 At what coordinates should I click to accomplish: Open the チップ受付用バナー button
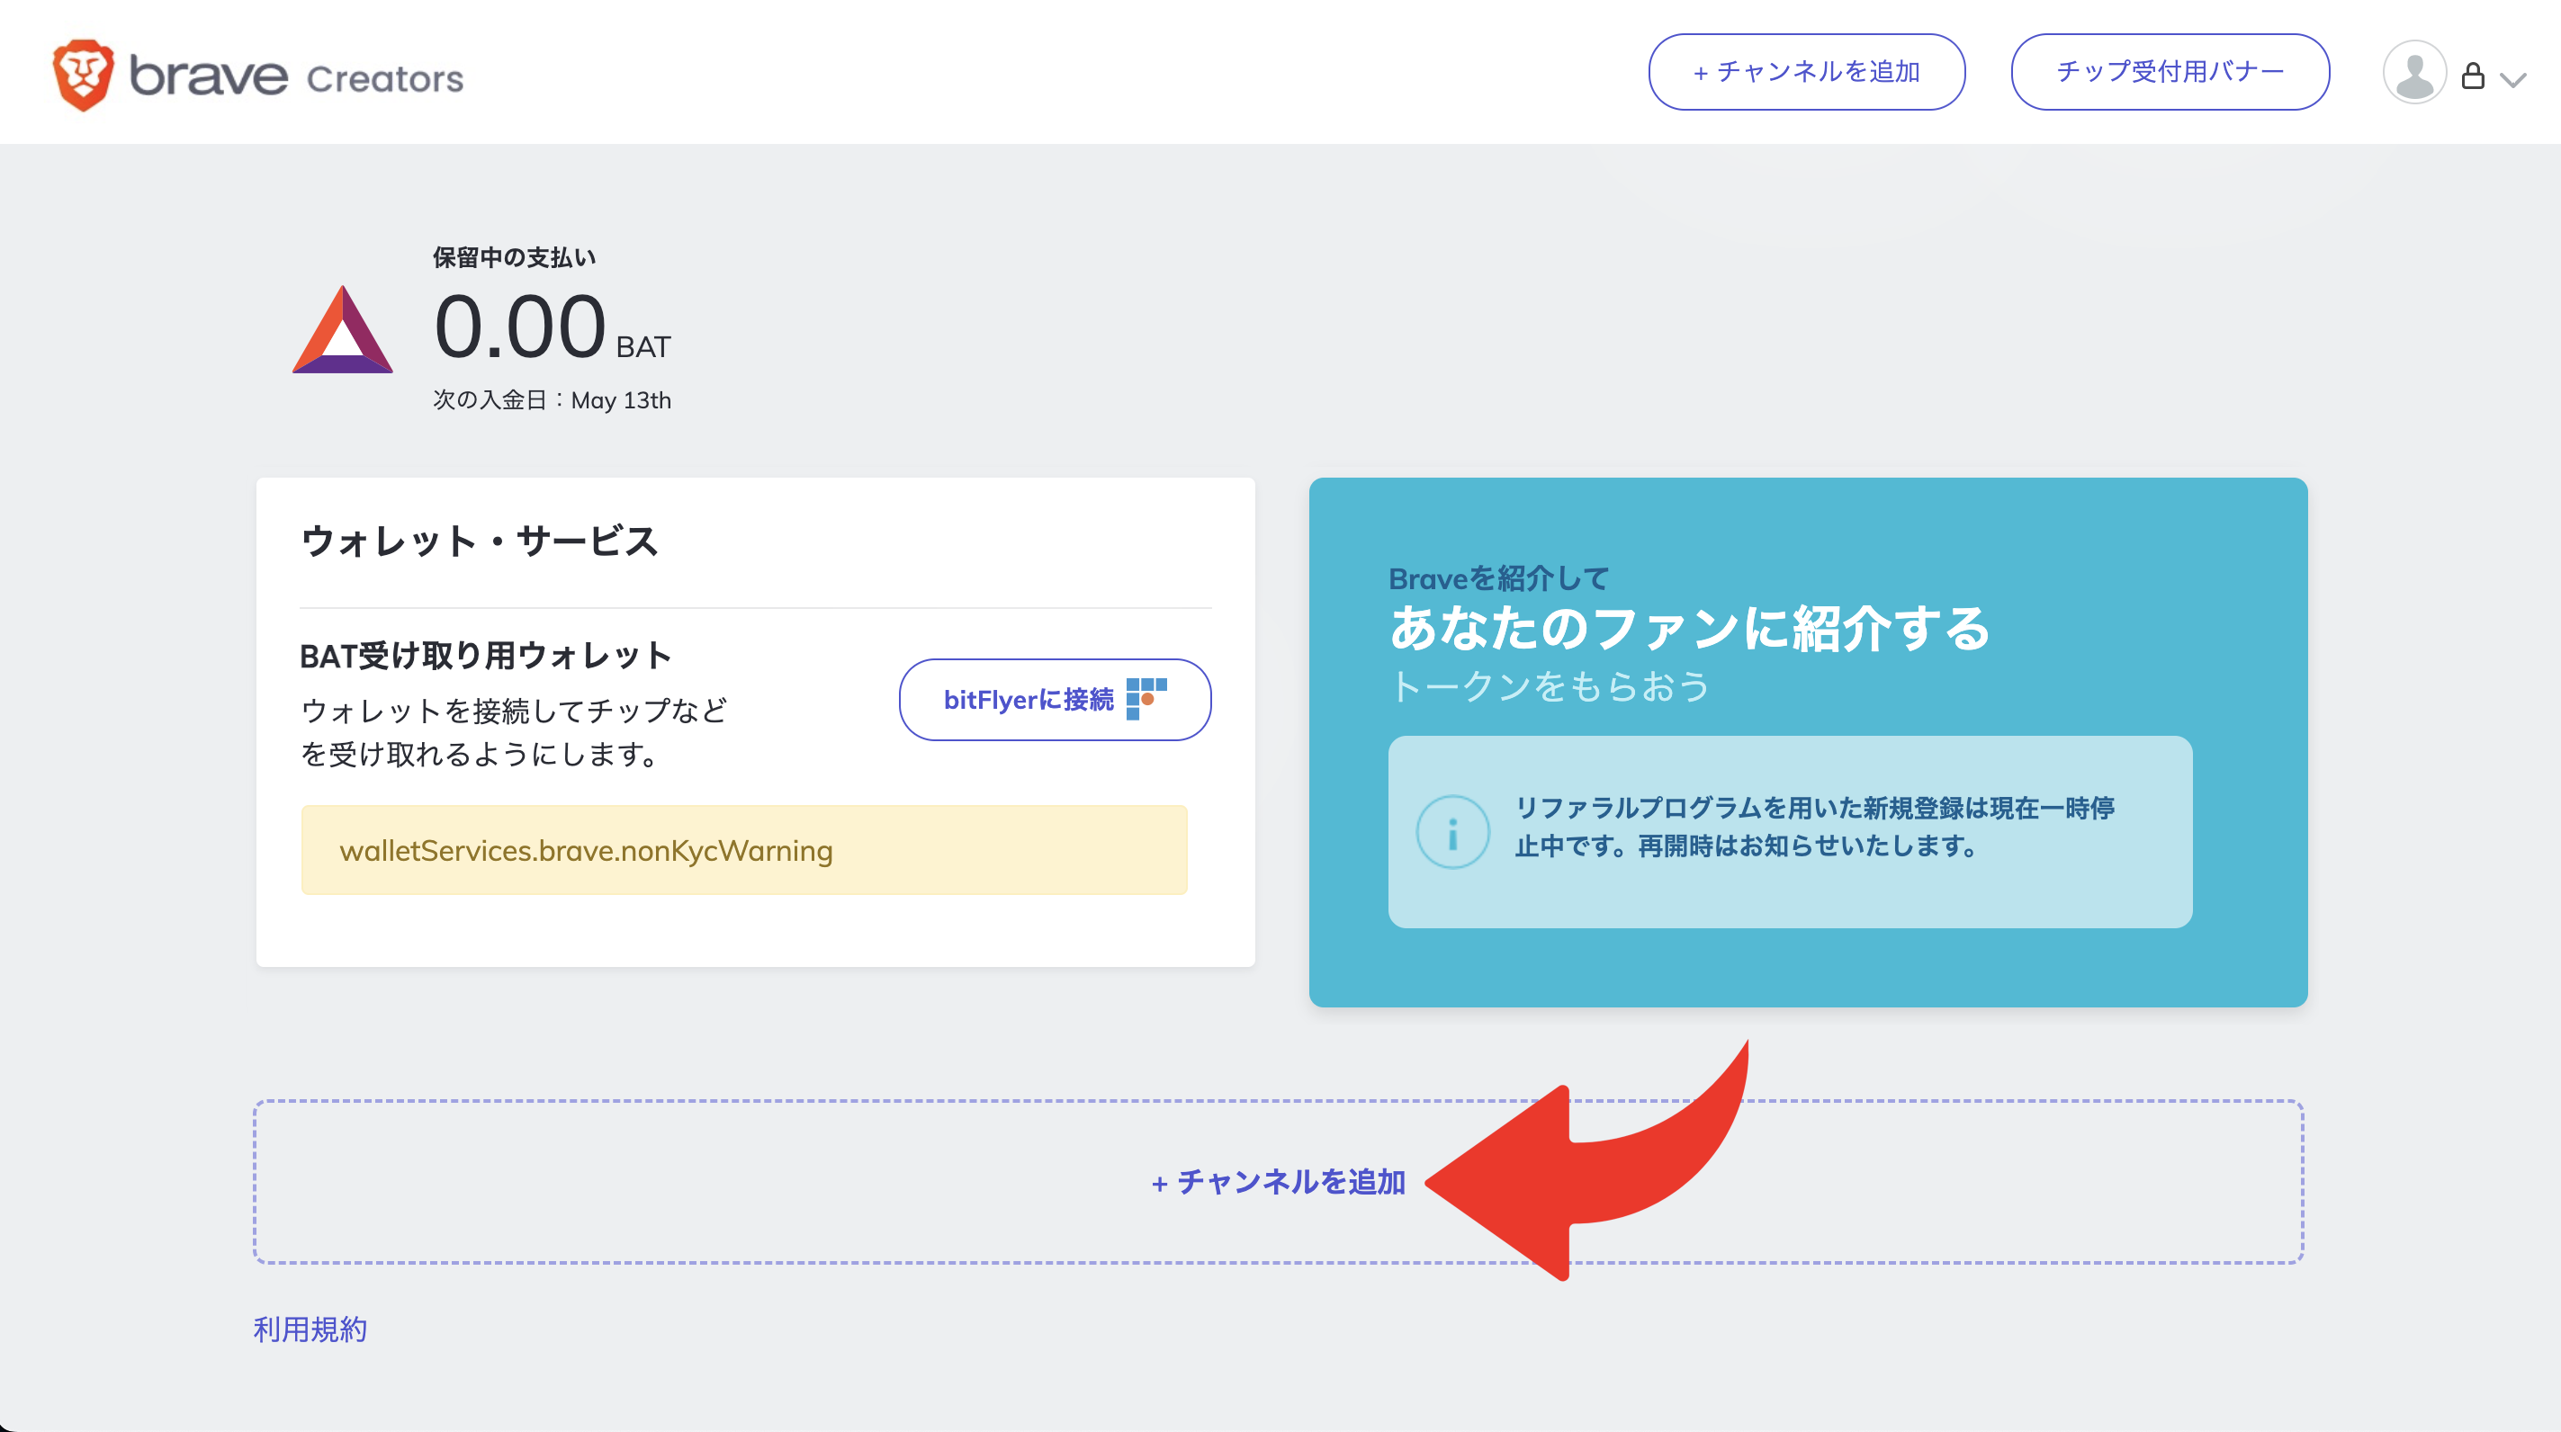2170,72
